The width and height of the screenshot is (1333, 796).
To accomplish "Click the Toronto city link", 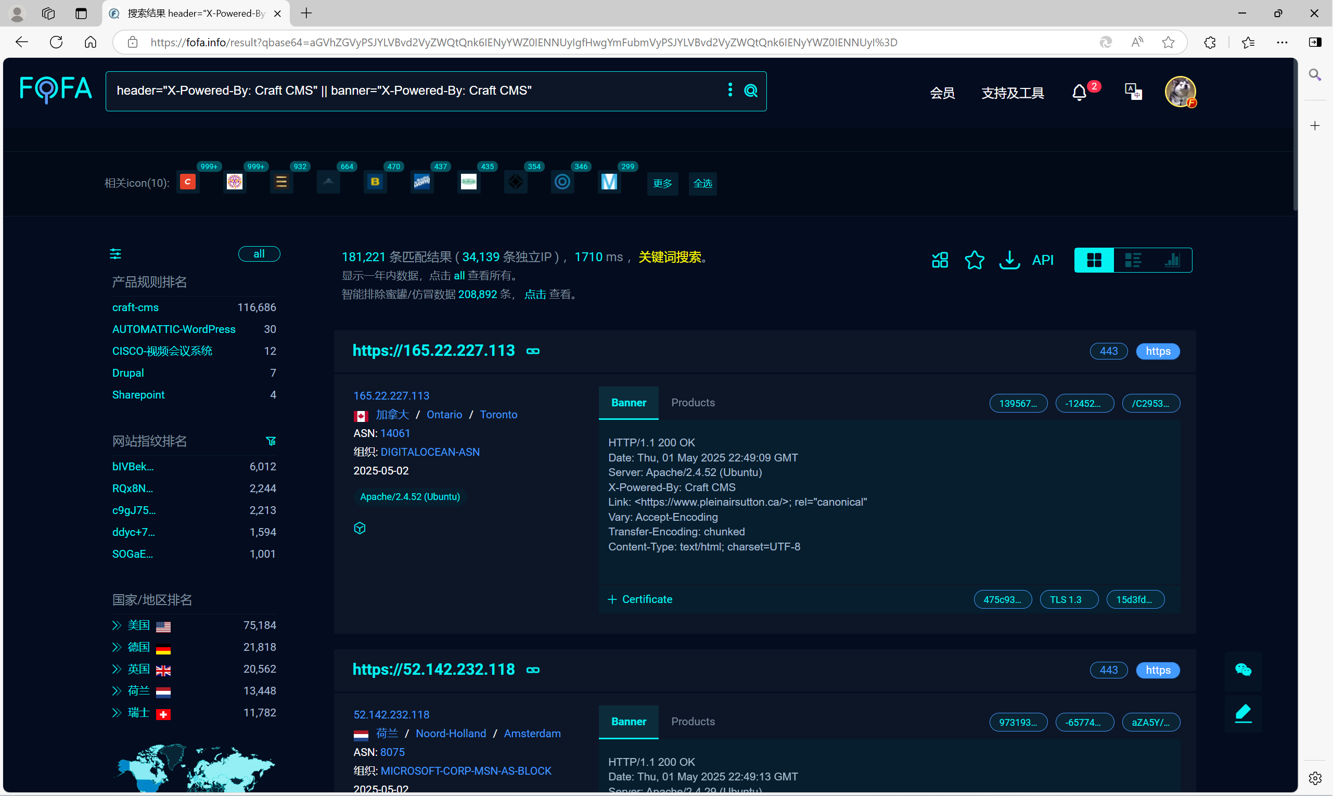I will click(499, 415).
